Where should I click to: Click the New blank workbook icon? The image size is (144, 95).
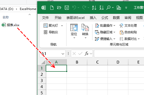click(52, 8)
